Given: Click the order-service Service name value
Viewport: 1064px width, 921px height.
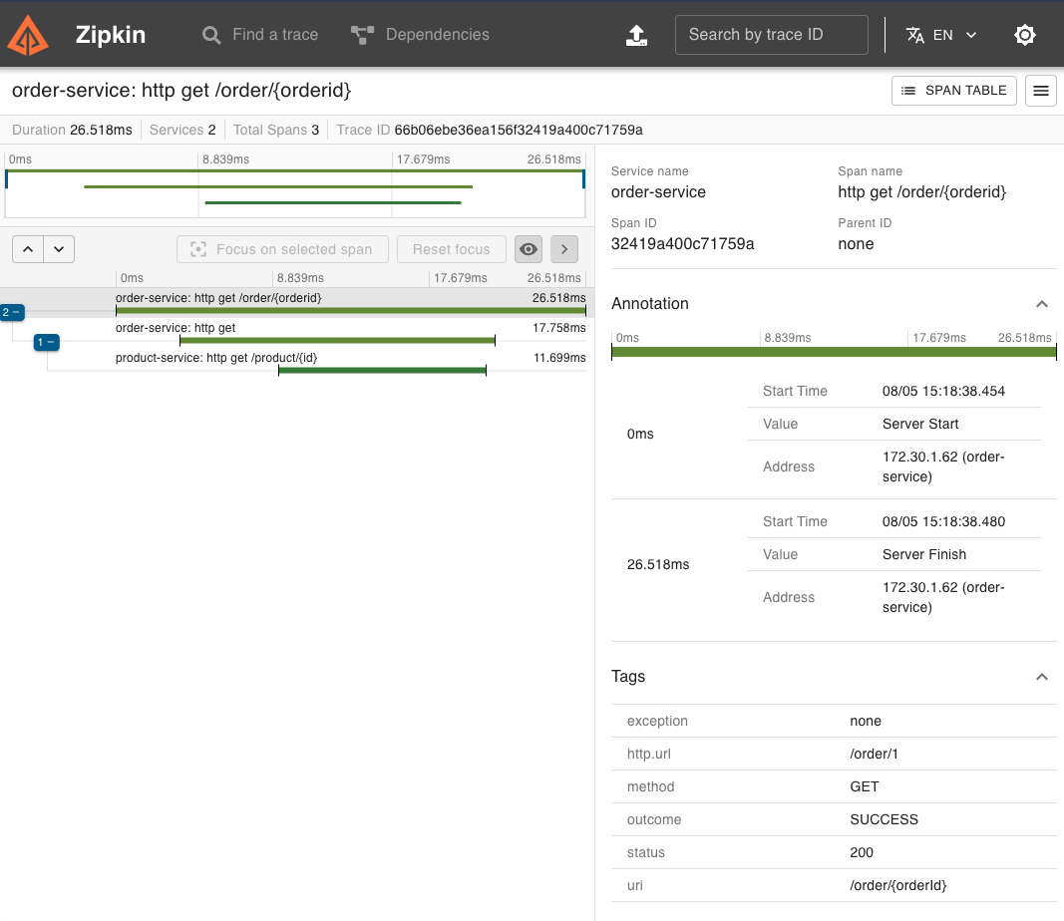Looking at the screenshot, I should click(x=658, y=192).
